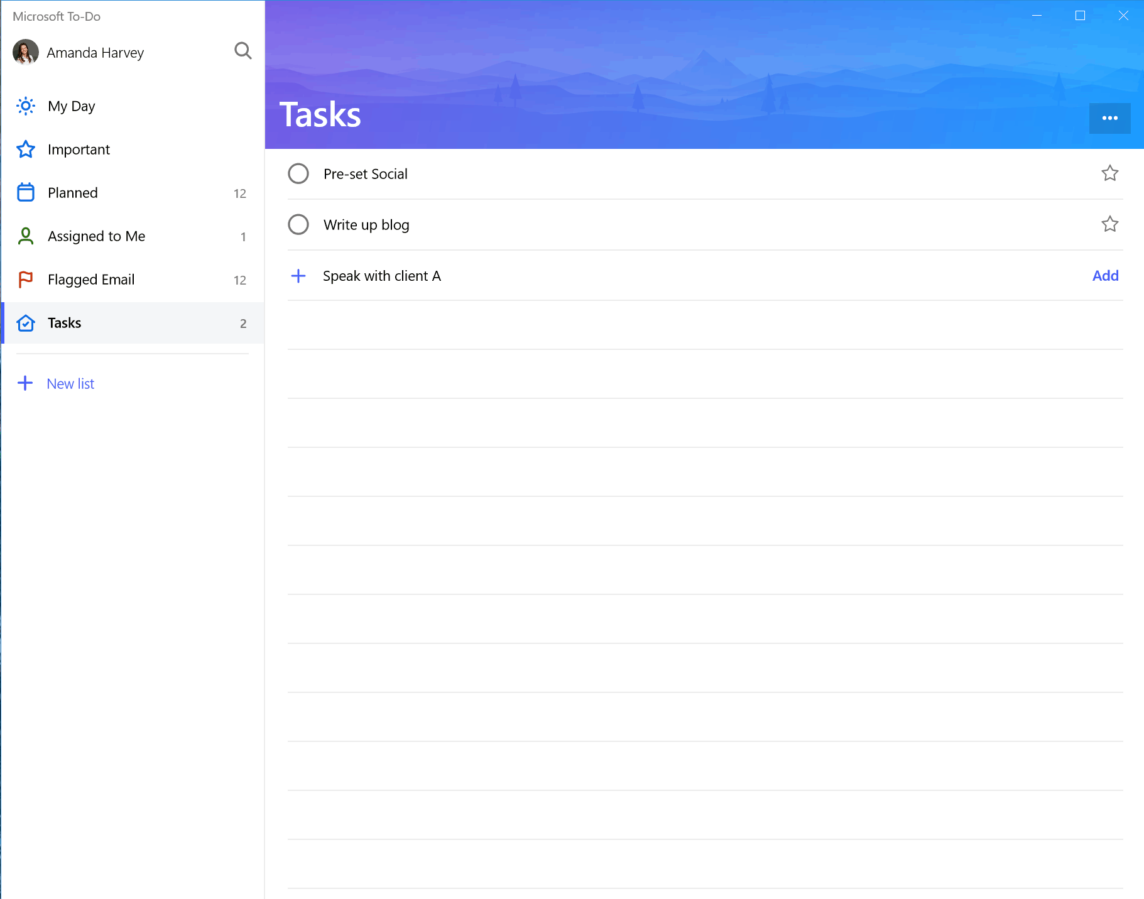Open Amanda Harvey's profile avatar
The image size is (1144, 899).
[26, 52]
